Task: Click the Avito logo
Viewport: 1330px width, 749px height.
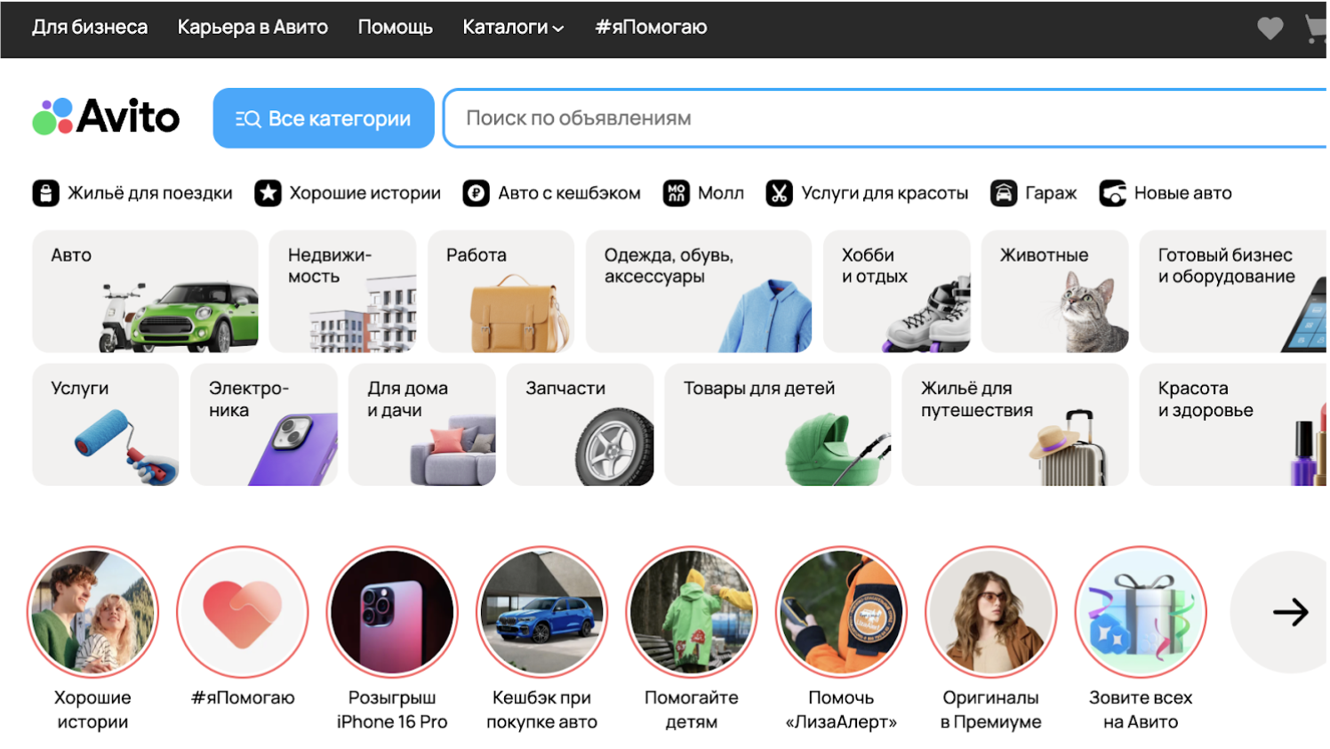Action: pyautogui.click(x=106, y=117)
